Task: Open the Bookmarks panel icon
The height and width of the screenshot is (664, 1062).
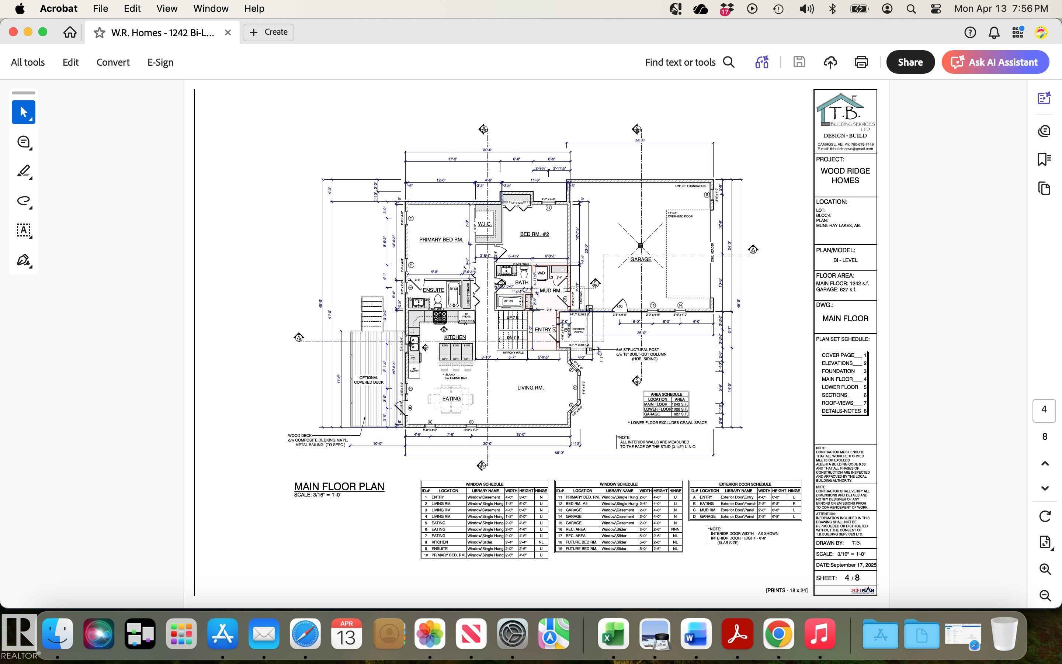Action: 1044,159
